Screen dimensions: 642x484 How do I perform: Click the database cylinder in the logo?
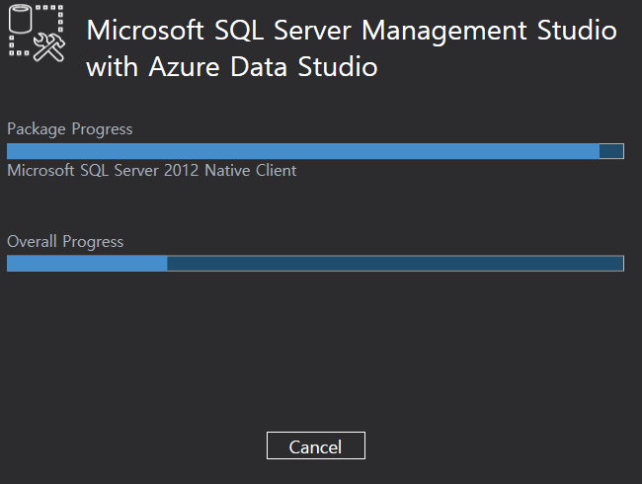(x=20, y=19)
